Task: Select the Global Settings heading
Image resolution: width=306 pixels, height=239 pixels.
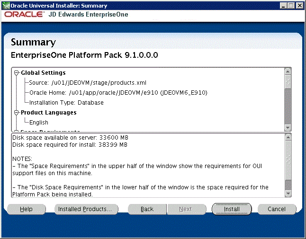Action: (43, 73)
